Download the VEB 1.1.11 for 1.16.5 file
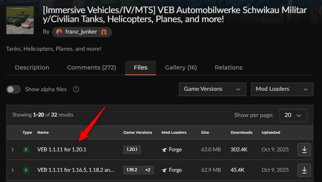This screenshot has height=182, width=322. point(304,170)
